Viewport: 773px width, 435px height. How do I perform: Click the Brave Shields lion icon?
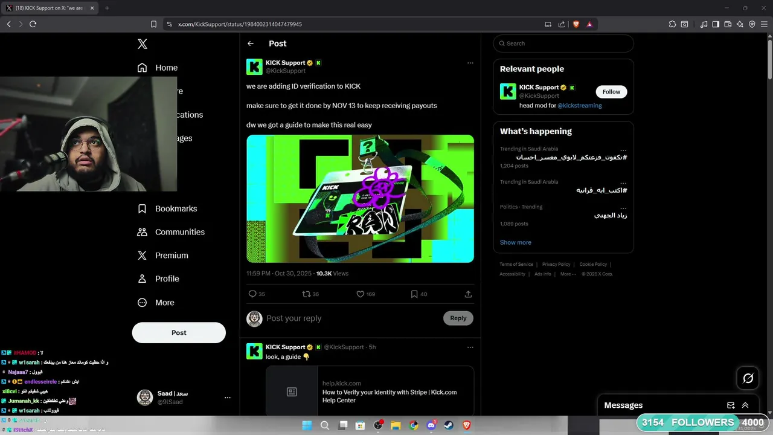pyautogui.click(x=576, y=24)
